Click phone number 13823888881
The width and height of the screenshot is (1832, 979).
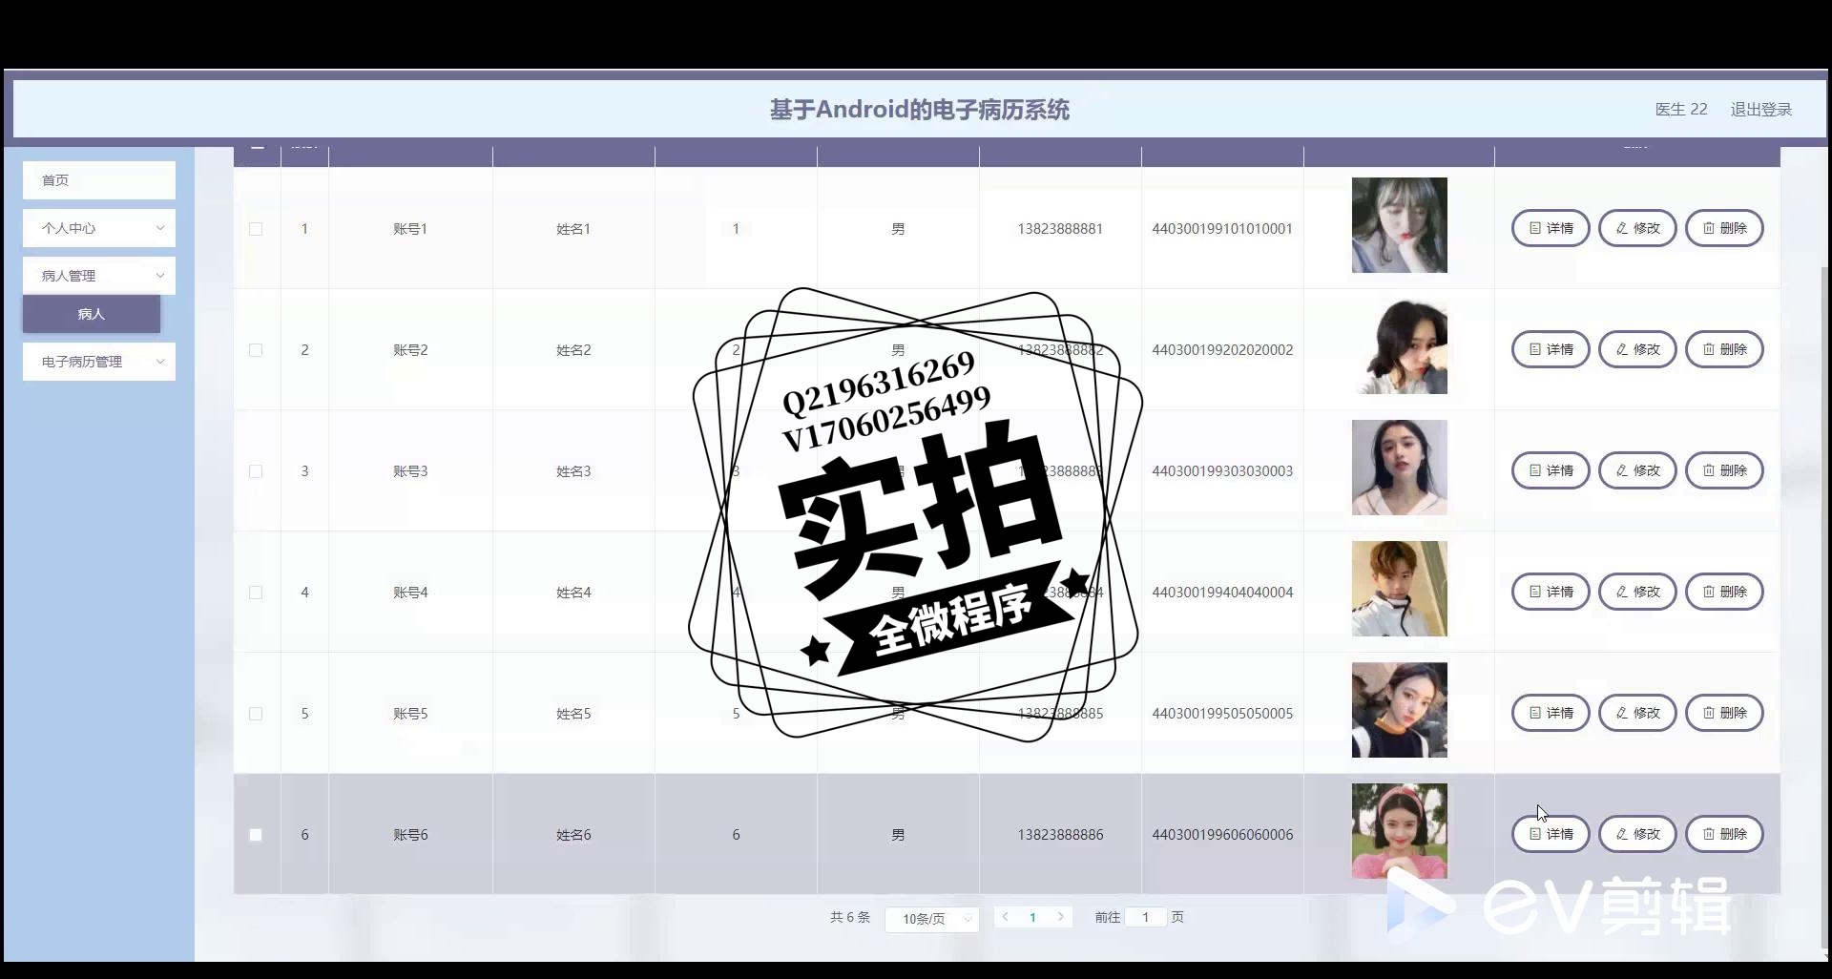[x=1060, y=229]
